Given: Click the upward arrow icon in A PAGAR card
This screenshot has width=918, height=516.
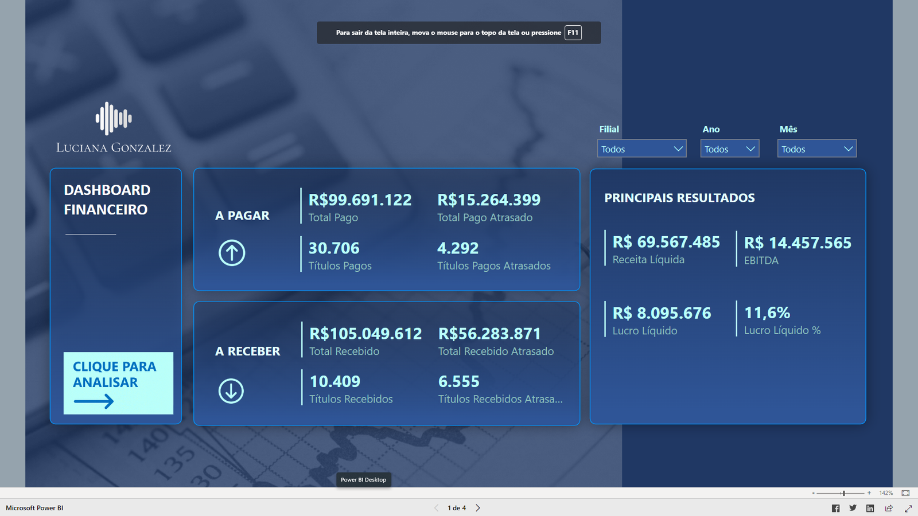Looking at the screenshot, I should (231, 252).
